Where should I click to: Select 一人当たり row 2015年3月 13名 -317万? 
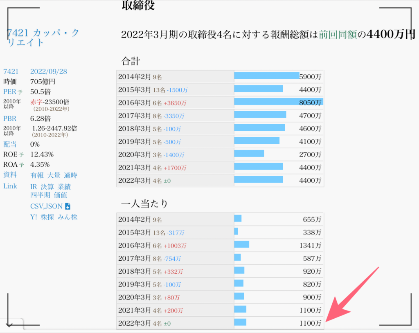[220, 232]
